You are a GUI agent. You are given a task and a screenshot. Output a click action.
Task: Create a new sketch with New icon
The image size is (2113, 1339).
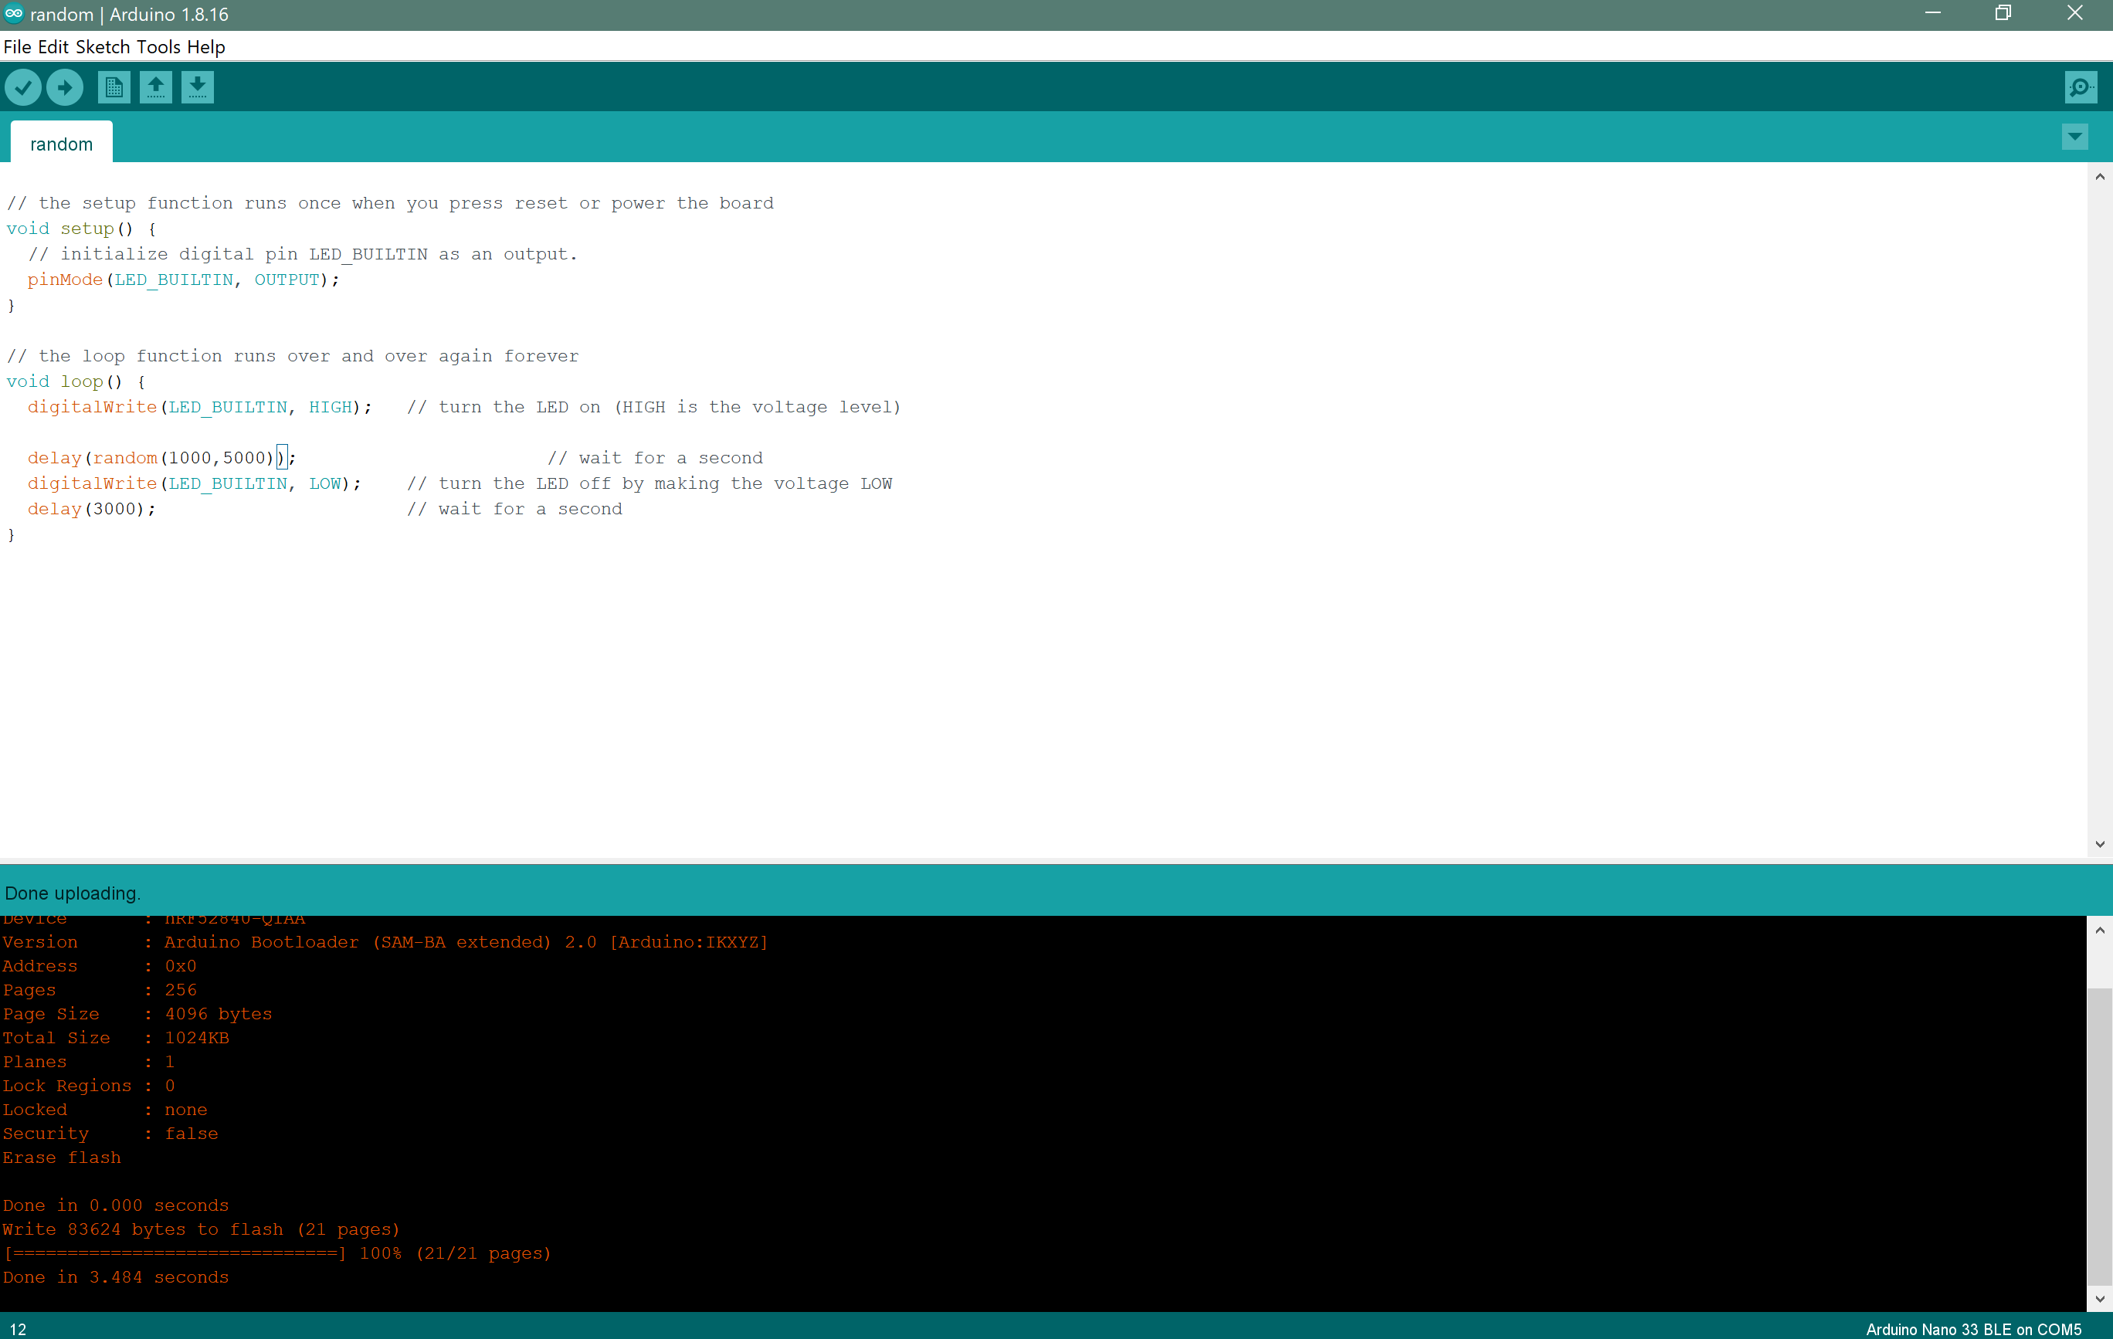(114, 86)
